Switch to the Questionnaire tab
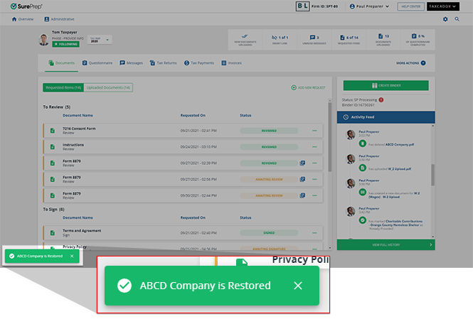The height and width of the screenshot is (319, 473). (x=97, y=63)
